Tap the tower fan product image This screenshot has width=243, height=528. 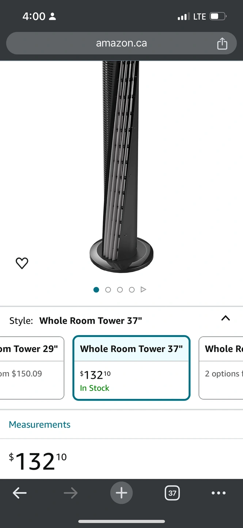click(x=121, y=165)
